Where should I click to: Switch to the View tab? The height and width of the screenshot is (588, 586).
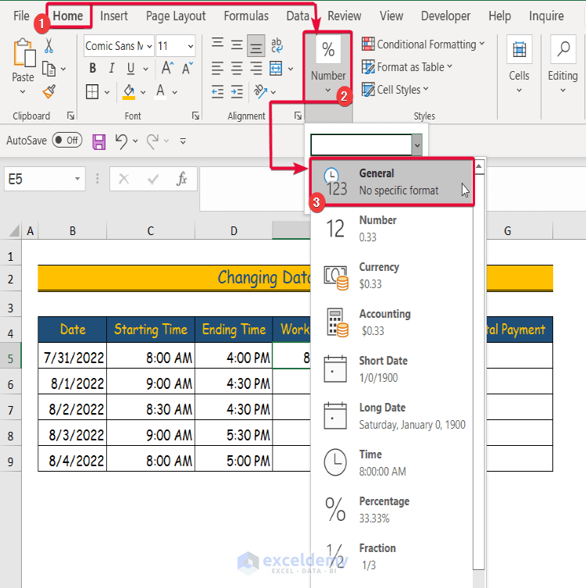tap(391, 16)
